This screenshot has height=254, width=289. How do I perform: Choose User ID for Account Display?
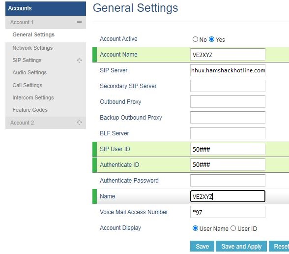click(x=233, y=228)
